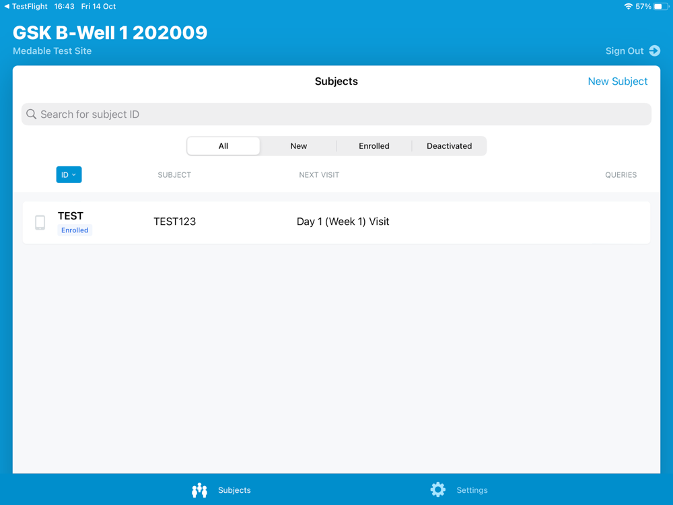Switch to the New filter tab
Image resolution: width=673 pixels, height=505 pixels.
[x=298, y=146]
